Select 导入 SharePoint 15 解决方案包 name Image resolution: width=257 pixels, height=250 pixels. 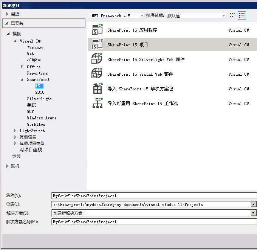(140, 89)
